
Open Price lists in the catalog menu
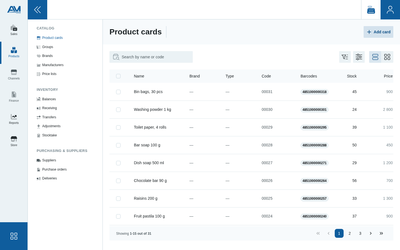47,74
